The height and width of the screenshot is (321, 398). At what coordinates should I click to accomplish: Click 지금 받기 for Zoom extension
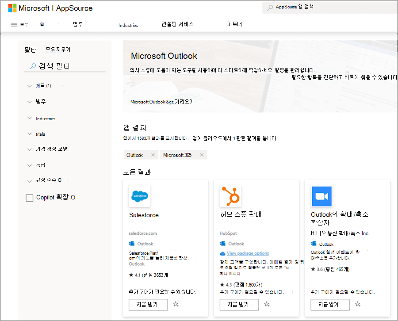330,305
